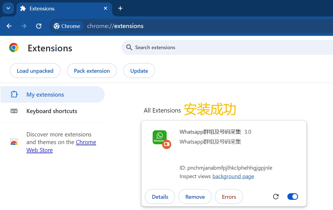View Errors for the Whatsapp extension
Image resolution: width=333 pixels, height=210 pixels.
pyautogui.click(x=229, y=197)
